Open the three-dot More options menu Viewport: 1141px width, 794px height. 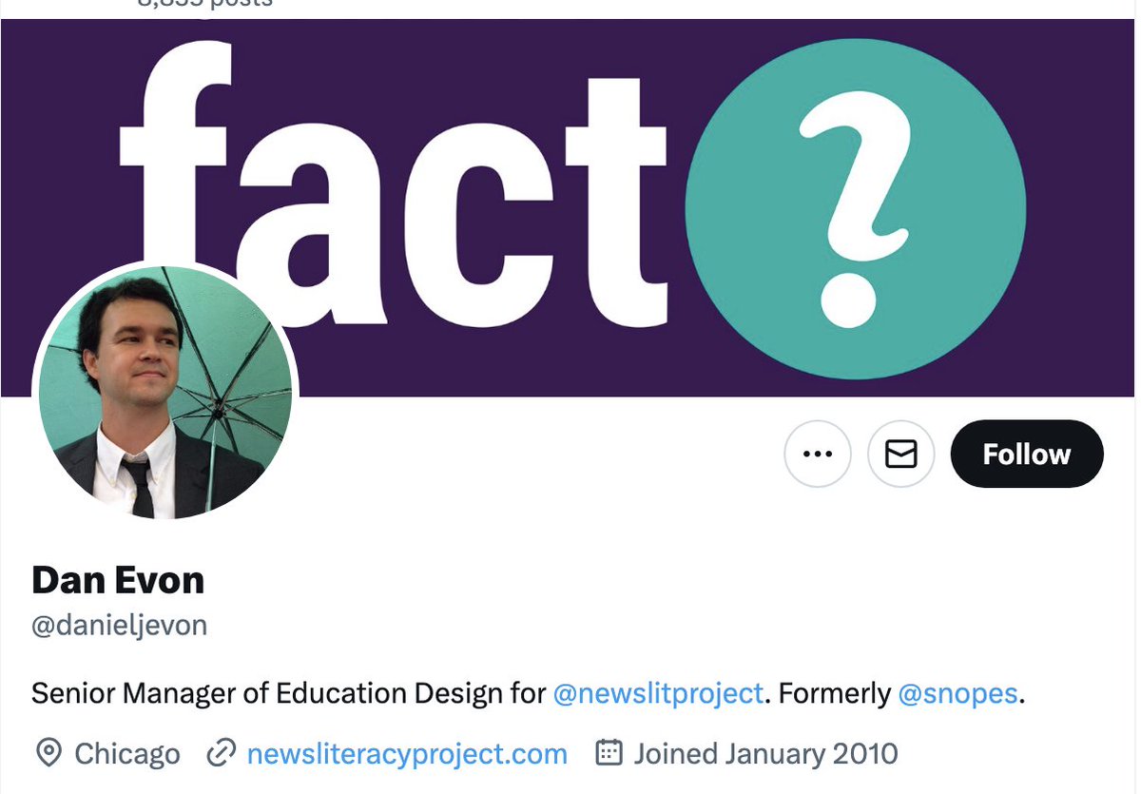(818, 455)
